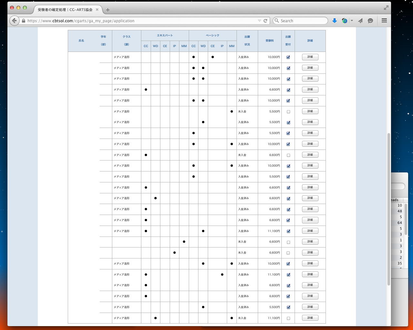Open the chat bubble smiley icon
The image size is (413, 330).
coord(370,21)
